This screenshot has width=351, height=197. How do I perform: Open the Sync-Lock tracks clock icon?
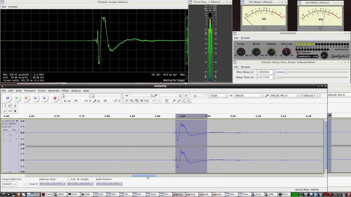tap(166, 101)
